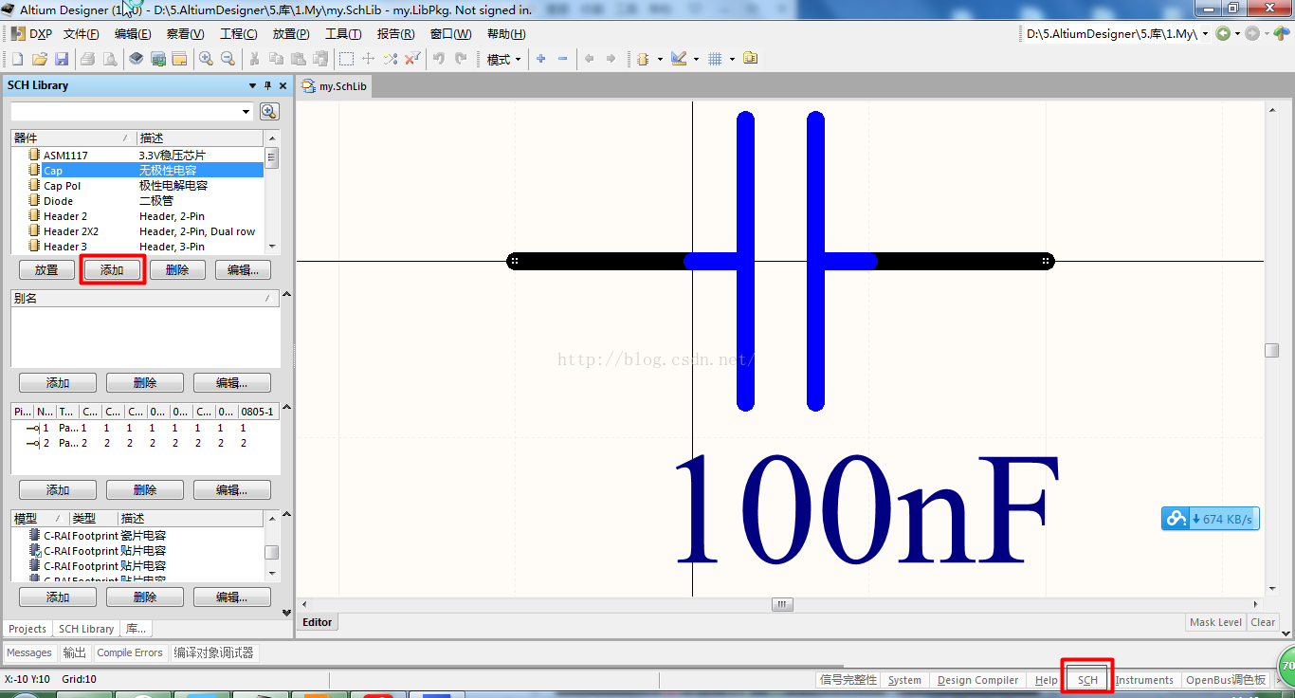Click the Mask Level button
This screenshot has width=1295, height=698.
[1215, 622]
